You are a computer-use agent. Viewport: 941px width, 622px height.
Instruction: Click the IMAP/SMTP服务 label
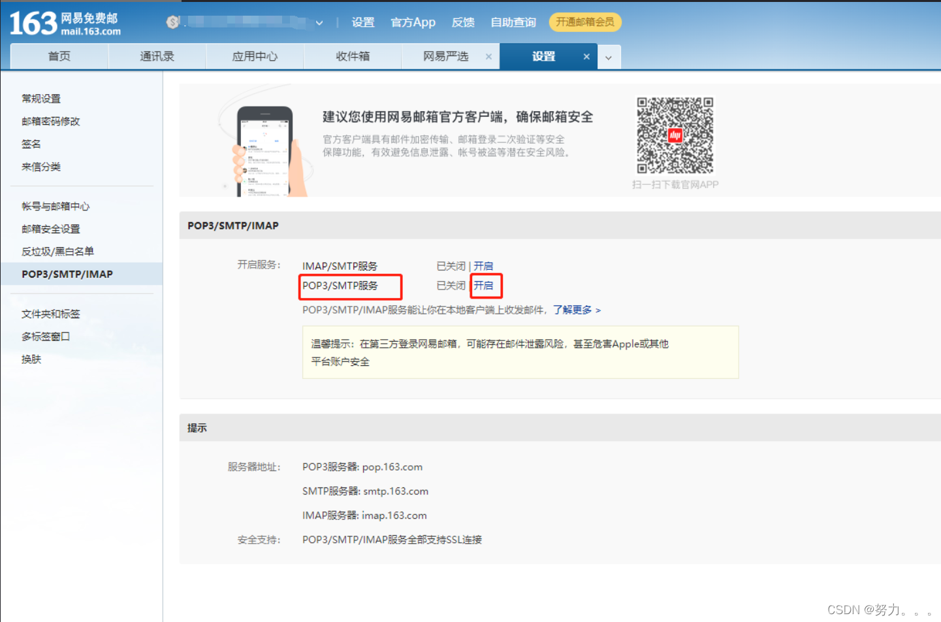340,266
